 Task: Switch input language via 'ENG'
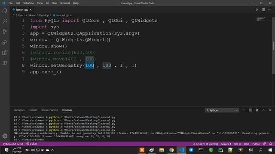[x=27, y=150]
